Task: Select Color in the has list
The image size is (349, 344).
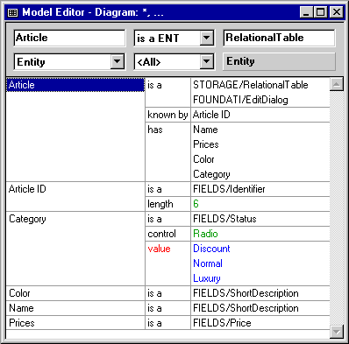Action: coord(203,159)
